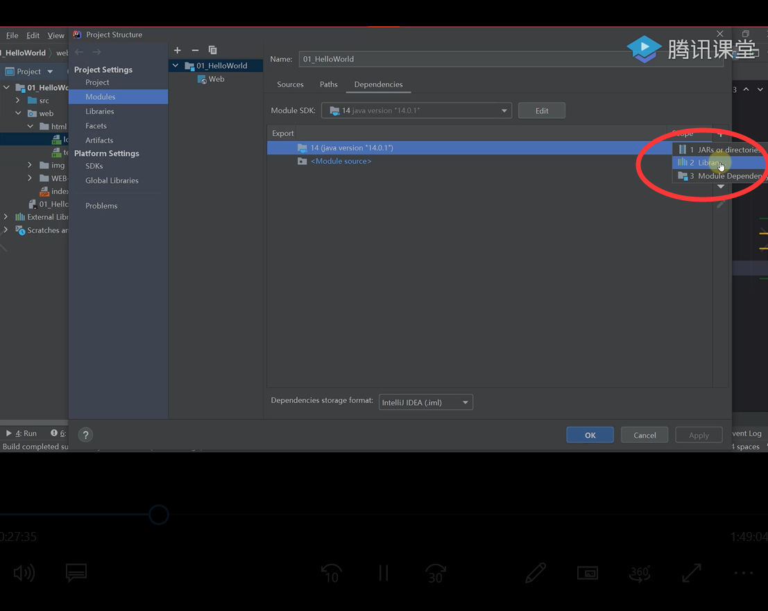768x611 pixels.
Task: Select Modules in Project Settings
Action: (x=118, y=97)
